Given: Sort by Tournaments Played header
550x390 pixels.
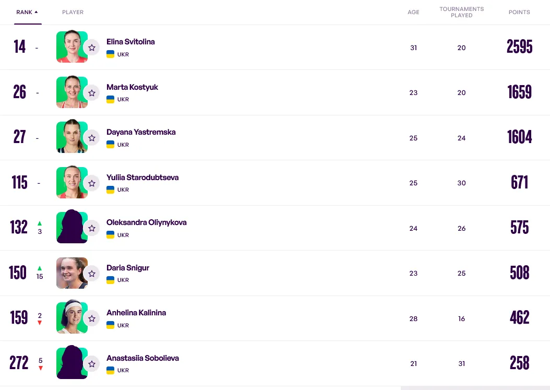Looking at the screenshot, I should (x=461, y=12).
